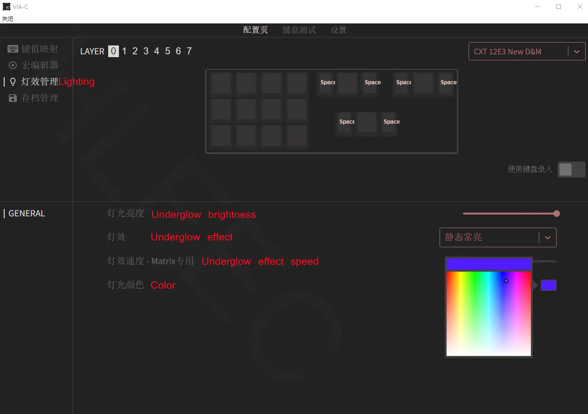Screen dimensions: 588x414
Task: Open the 设置 tab
Action: pos(338,30)
